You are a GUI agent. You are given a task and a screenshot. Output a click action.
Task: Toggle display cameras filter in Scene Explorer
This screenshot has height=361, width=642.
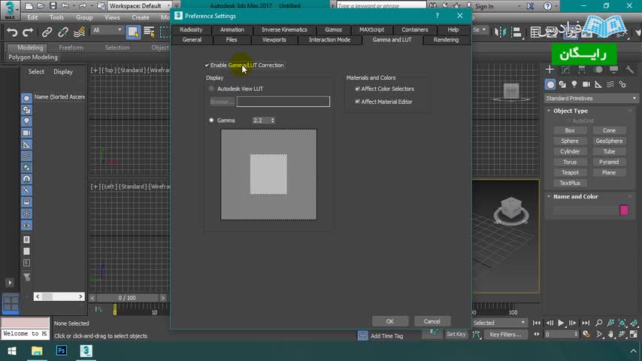[x=26, y=133]
